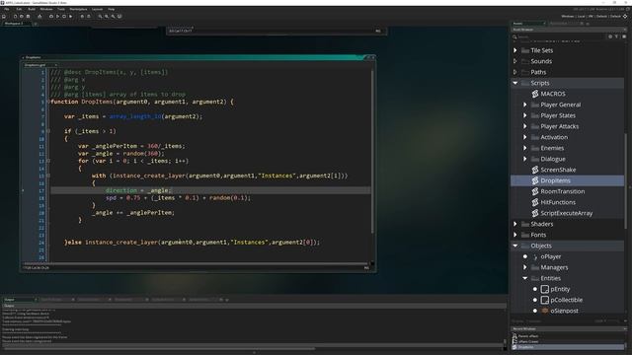Open the Build menu
Viewport: 632px width, 355px height.
coord(32,9)
